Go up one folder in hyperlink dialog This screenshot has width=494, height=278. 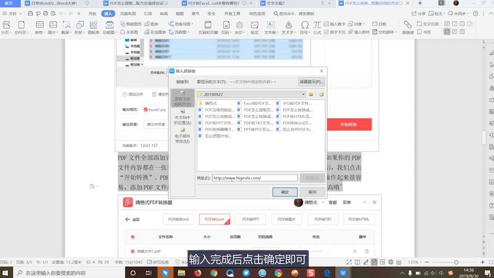[x=311, y=94]
